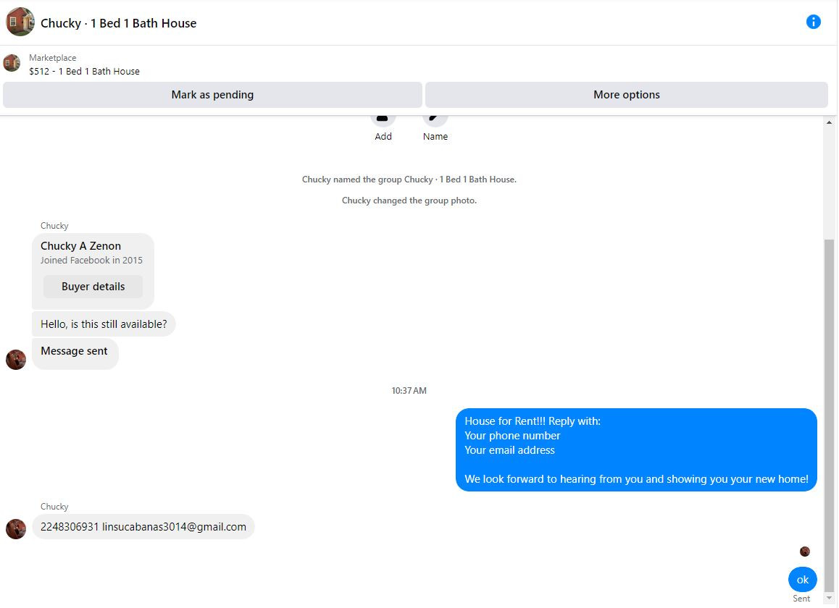Image resolution: width=839 pixels, height=608 pixels.
Task: Click scrollbar up arrow
Action: 829,122
